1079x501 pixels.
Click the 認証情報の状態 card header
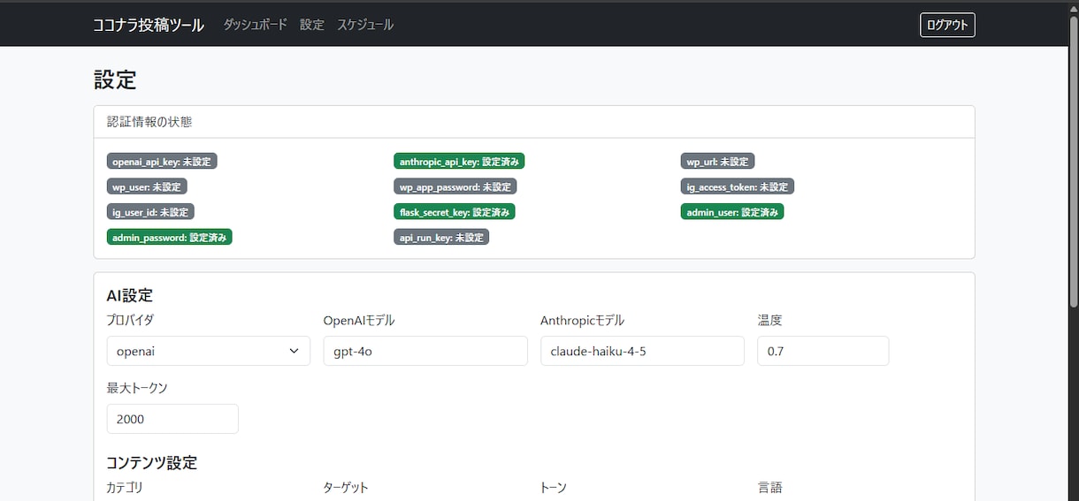click(x=534, y=122)
